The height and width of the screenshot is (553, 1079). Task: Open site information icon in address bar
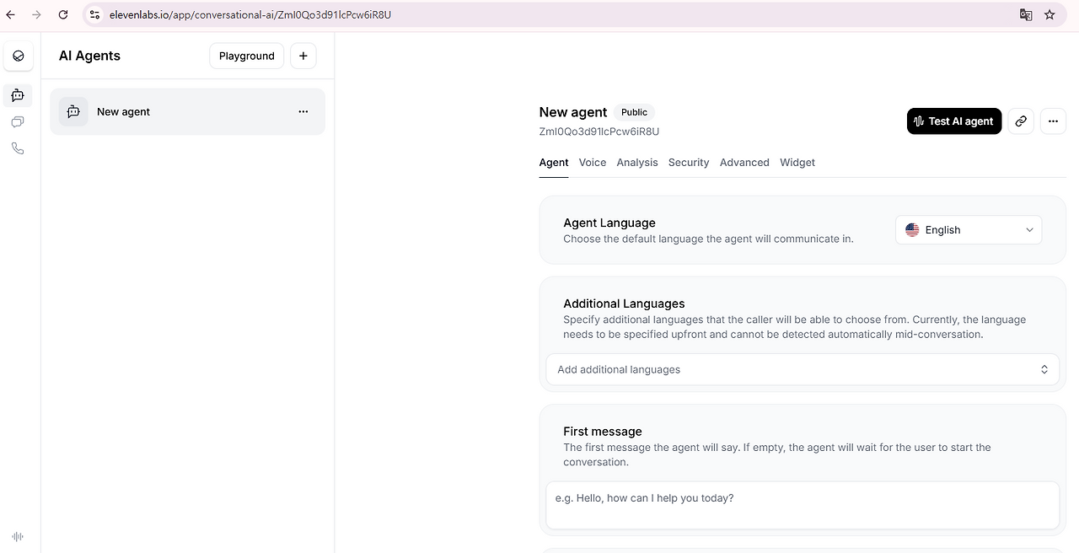(94, 14)
